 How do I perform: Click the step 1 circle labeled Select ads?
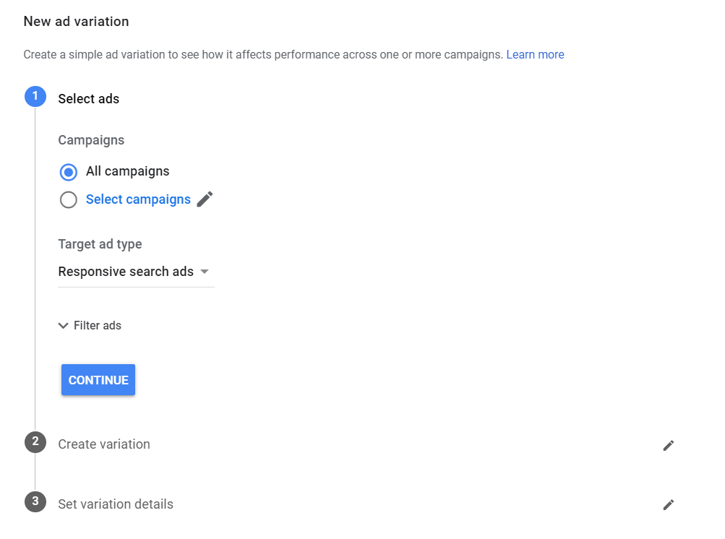pos(35,96)
